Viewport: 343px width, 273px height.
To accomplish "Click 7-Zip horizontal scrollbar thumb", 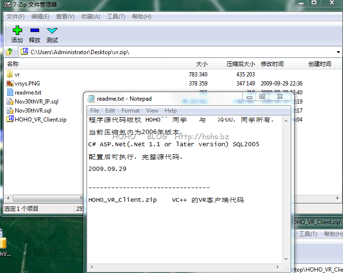I will [x=48, y=198].
